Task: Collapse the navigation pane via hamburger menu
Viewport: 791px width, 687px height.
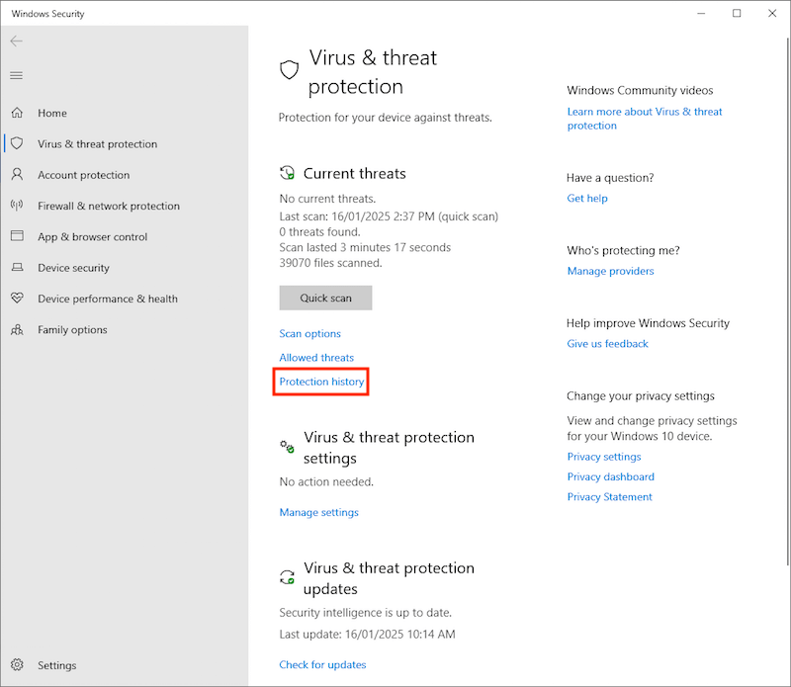Action: point(15,75)
